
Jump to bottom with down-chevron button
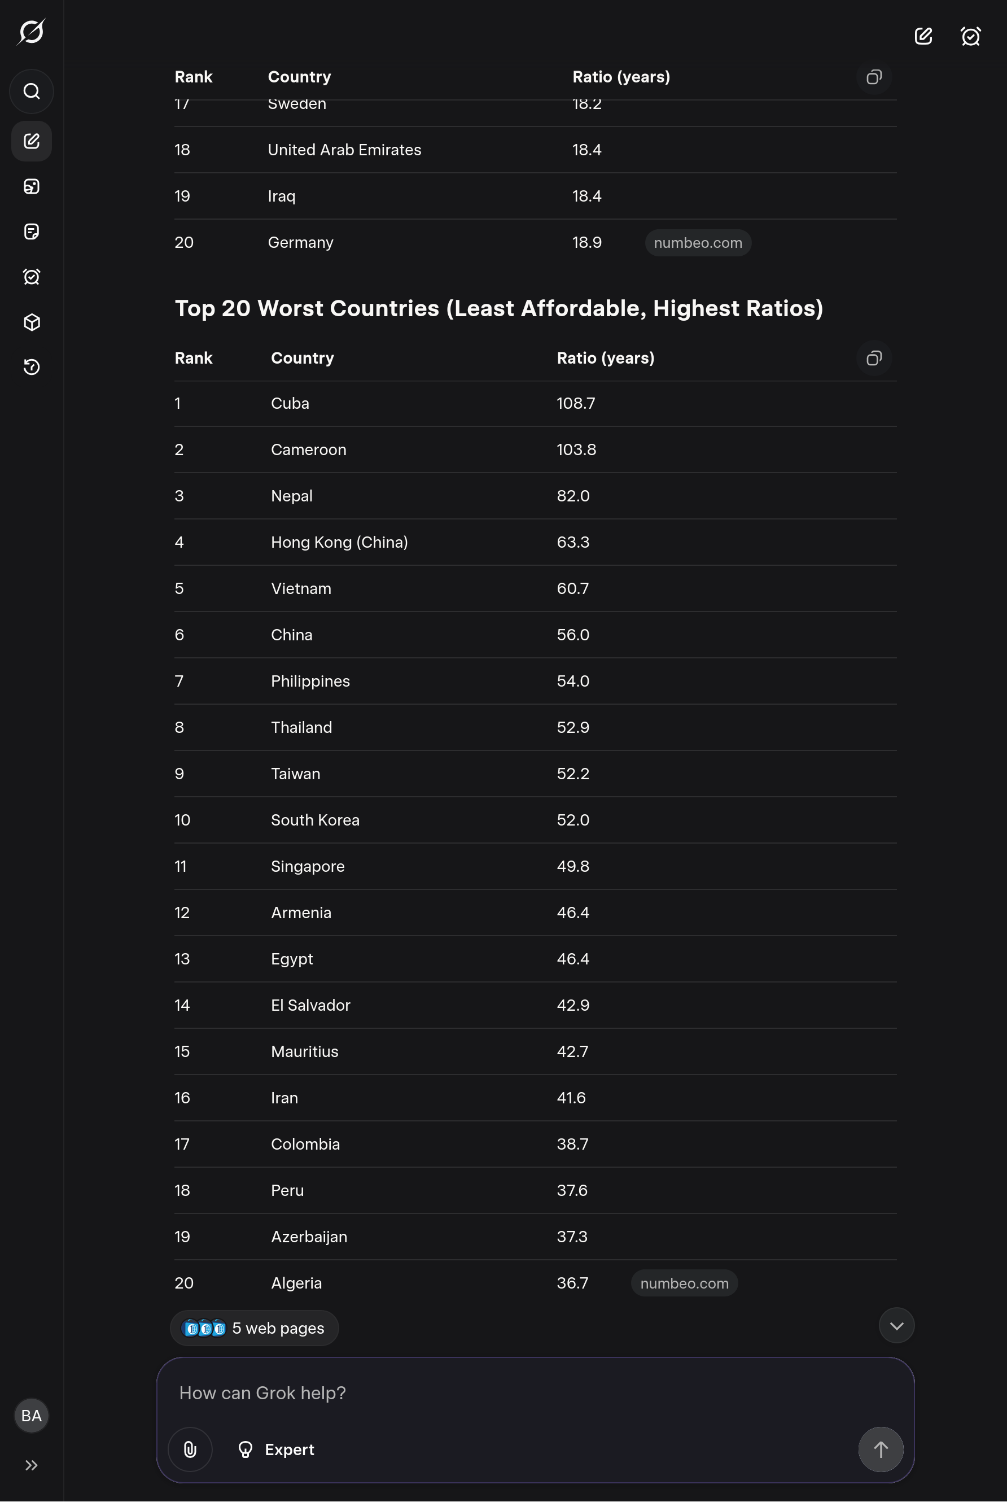pos(896,1325)
